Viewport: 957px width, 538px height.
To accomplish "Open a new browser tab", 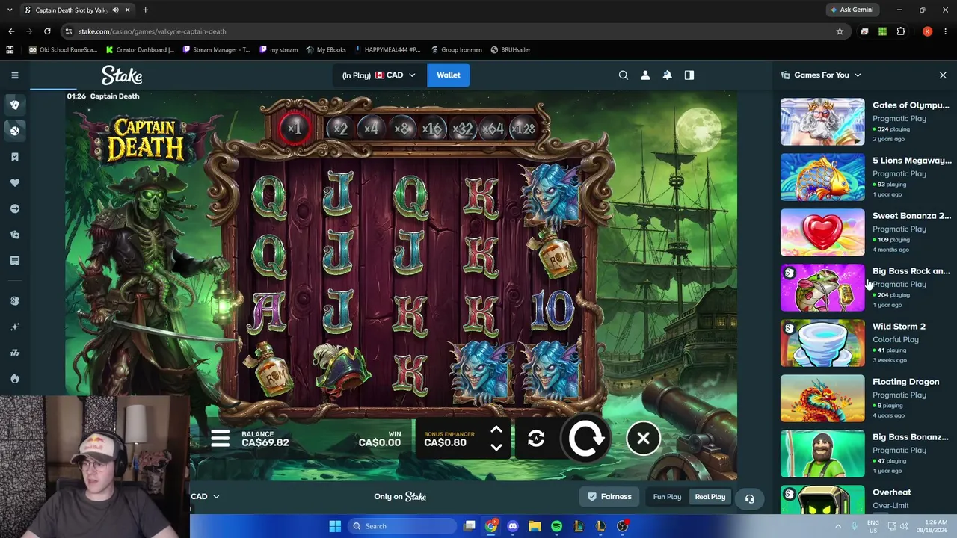I will coord(145,10).
